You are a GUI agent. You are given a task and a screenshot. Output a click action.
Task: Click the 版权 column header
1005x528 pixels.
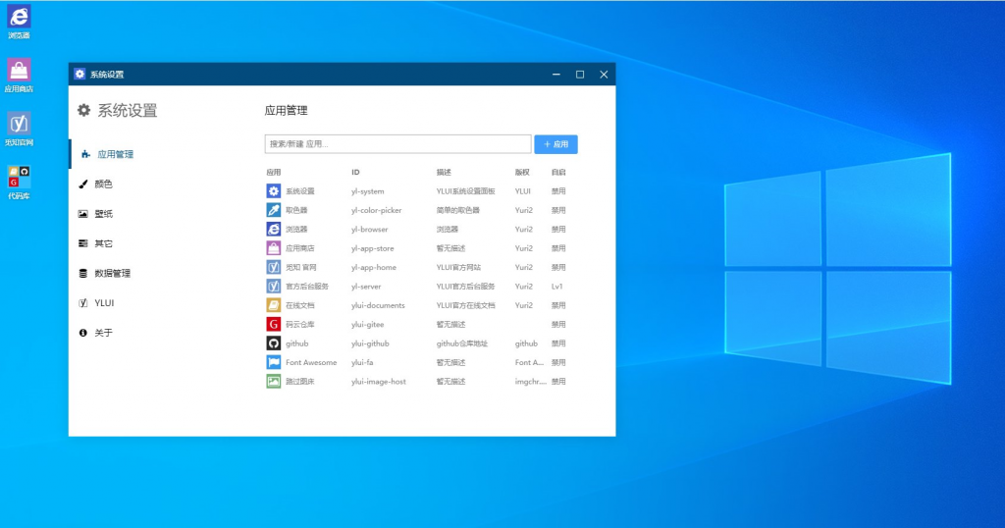(522, 173)
